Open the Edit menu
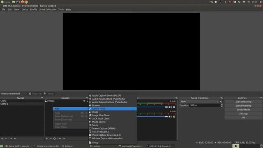Image resolution: width=263 pixels, height=148 pixels. coord(9,9)
